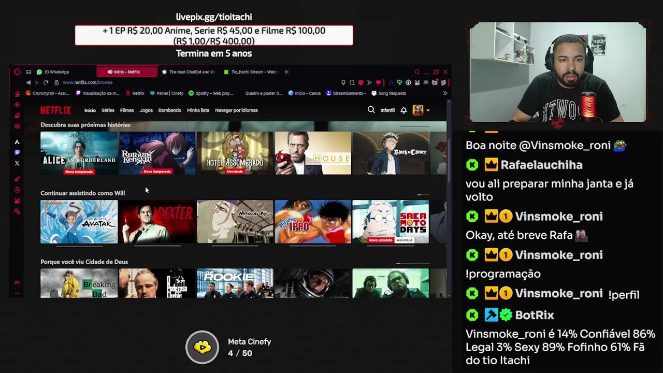Reload the Netflix page
Image resolution: width=663 pixels, height=373 pixels.
[x=46, y=82]
